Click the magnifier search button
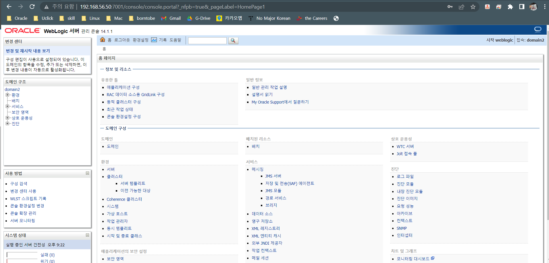Viewport: 549px width, 263px height. point(233,41)
